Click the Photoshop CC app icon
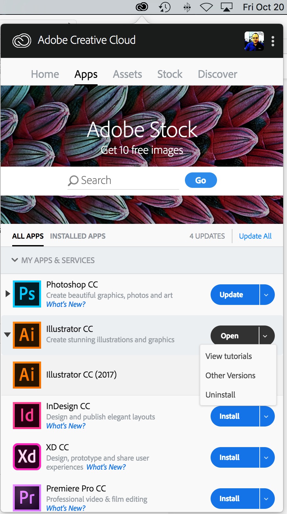Viewport: 287px width, 514px height. tap(27, 294)
